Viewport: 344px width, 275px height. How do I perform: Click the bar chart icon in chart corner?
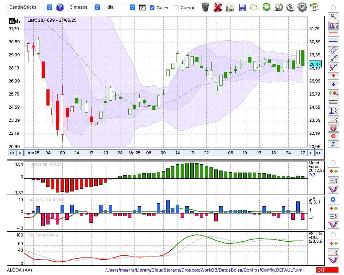pyautogui.click(x=15, y=21)
